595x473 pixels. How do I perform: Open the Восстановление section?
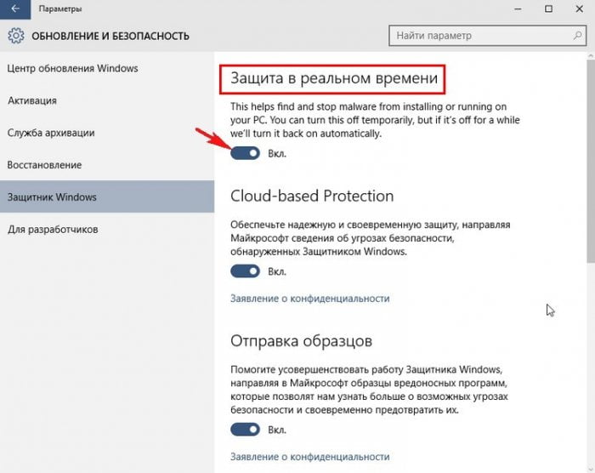tap(44, 164)
